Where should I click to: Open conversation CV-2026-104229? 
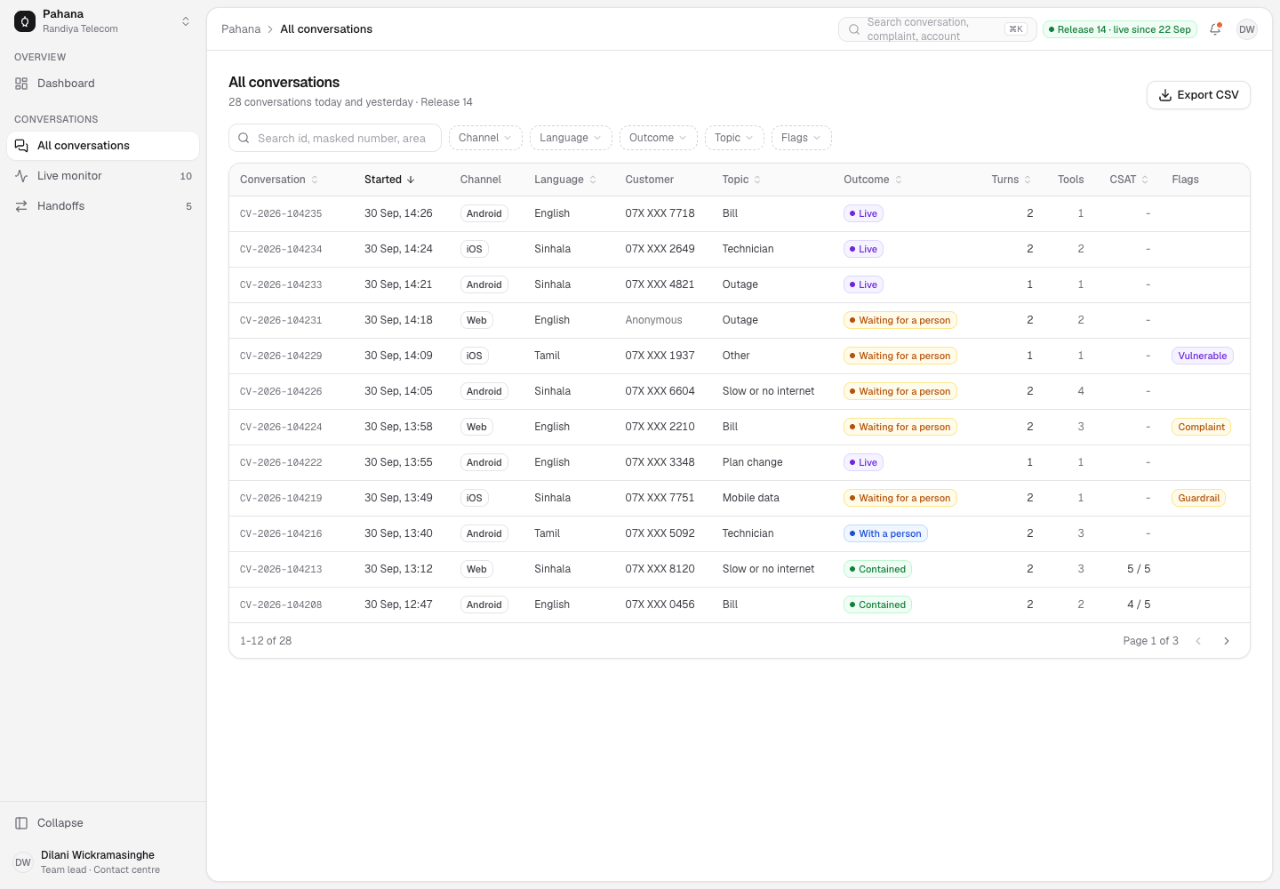[740, 356]
